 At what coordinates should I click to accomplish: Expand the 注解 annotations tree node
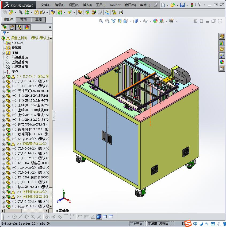coord(3,53)
